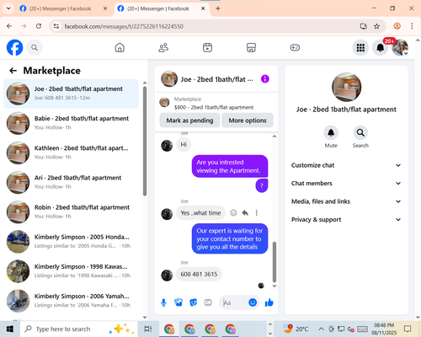
Task: React to 'Yes ..what time' message
Action: pyautogui.click(x=233, y=213)
